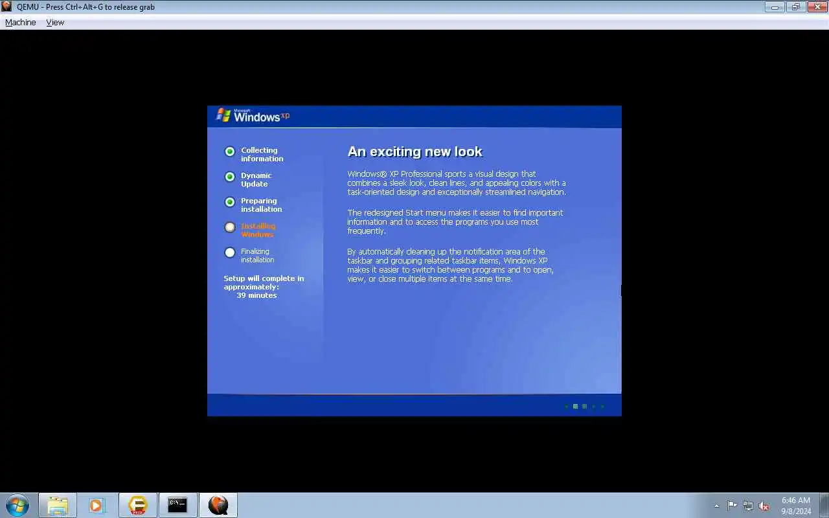Viewport: 829px width, 518px height.
Task: Click the Preparing installation step indicator
Action: [x=230, y=202]
